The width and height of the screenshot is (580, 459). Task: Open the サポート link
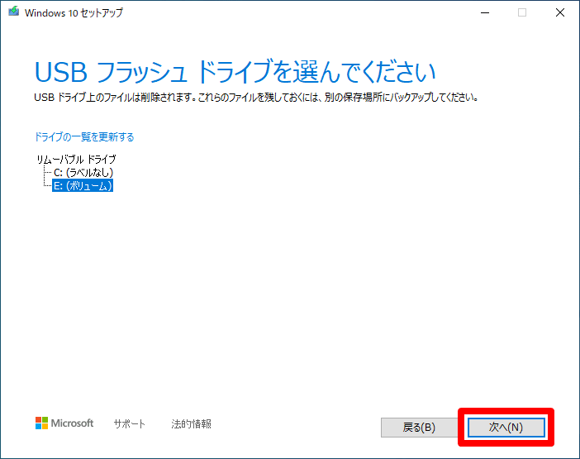tap(130, 423)
